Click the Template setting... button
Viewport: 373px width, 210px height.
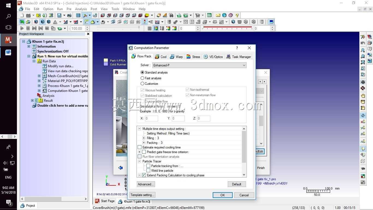click(x=142, y=195)
